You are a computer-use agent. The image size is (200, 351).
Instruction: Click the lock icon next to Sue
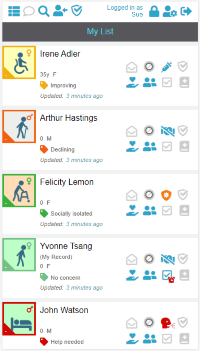(x=154, y=11)
